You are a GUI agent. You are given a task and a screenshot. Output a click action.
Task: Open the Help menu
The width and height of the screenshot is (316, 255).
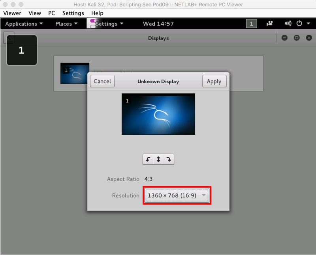pos(97,13)
